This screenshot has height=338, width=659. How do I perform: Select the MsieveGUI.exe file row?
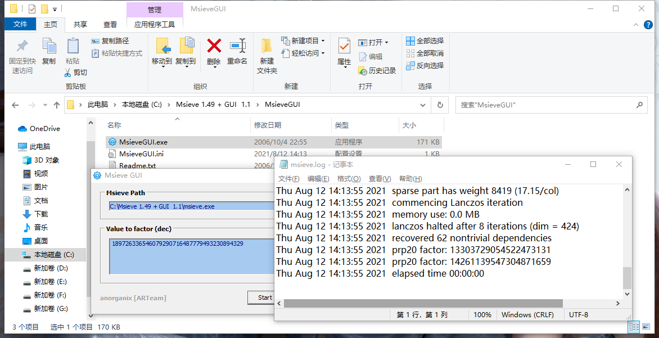click(274, 142)
